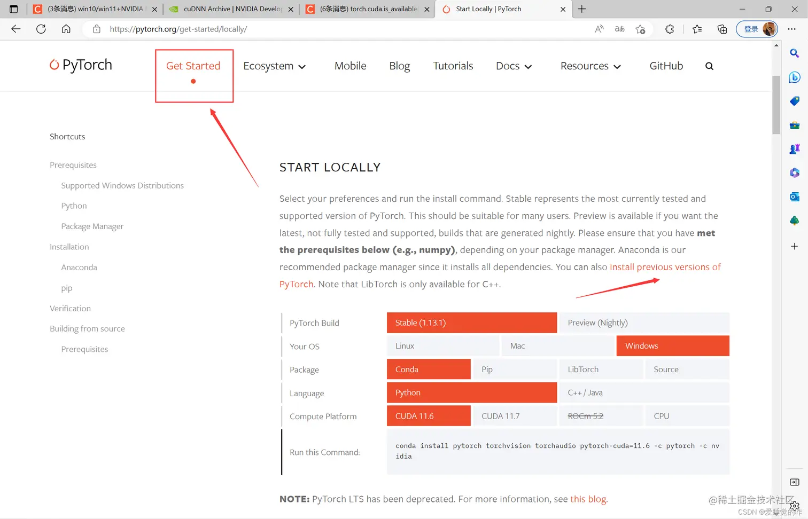This screenshot has height=519, width=808.
Task: Expand the Docs dropdown menu
Action: (x=514, y=66)
